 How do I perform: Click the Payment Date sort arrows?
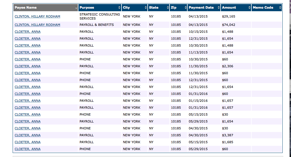218,7
